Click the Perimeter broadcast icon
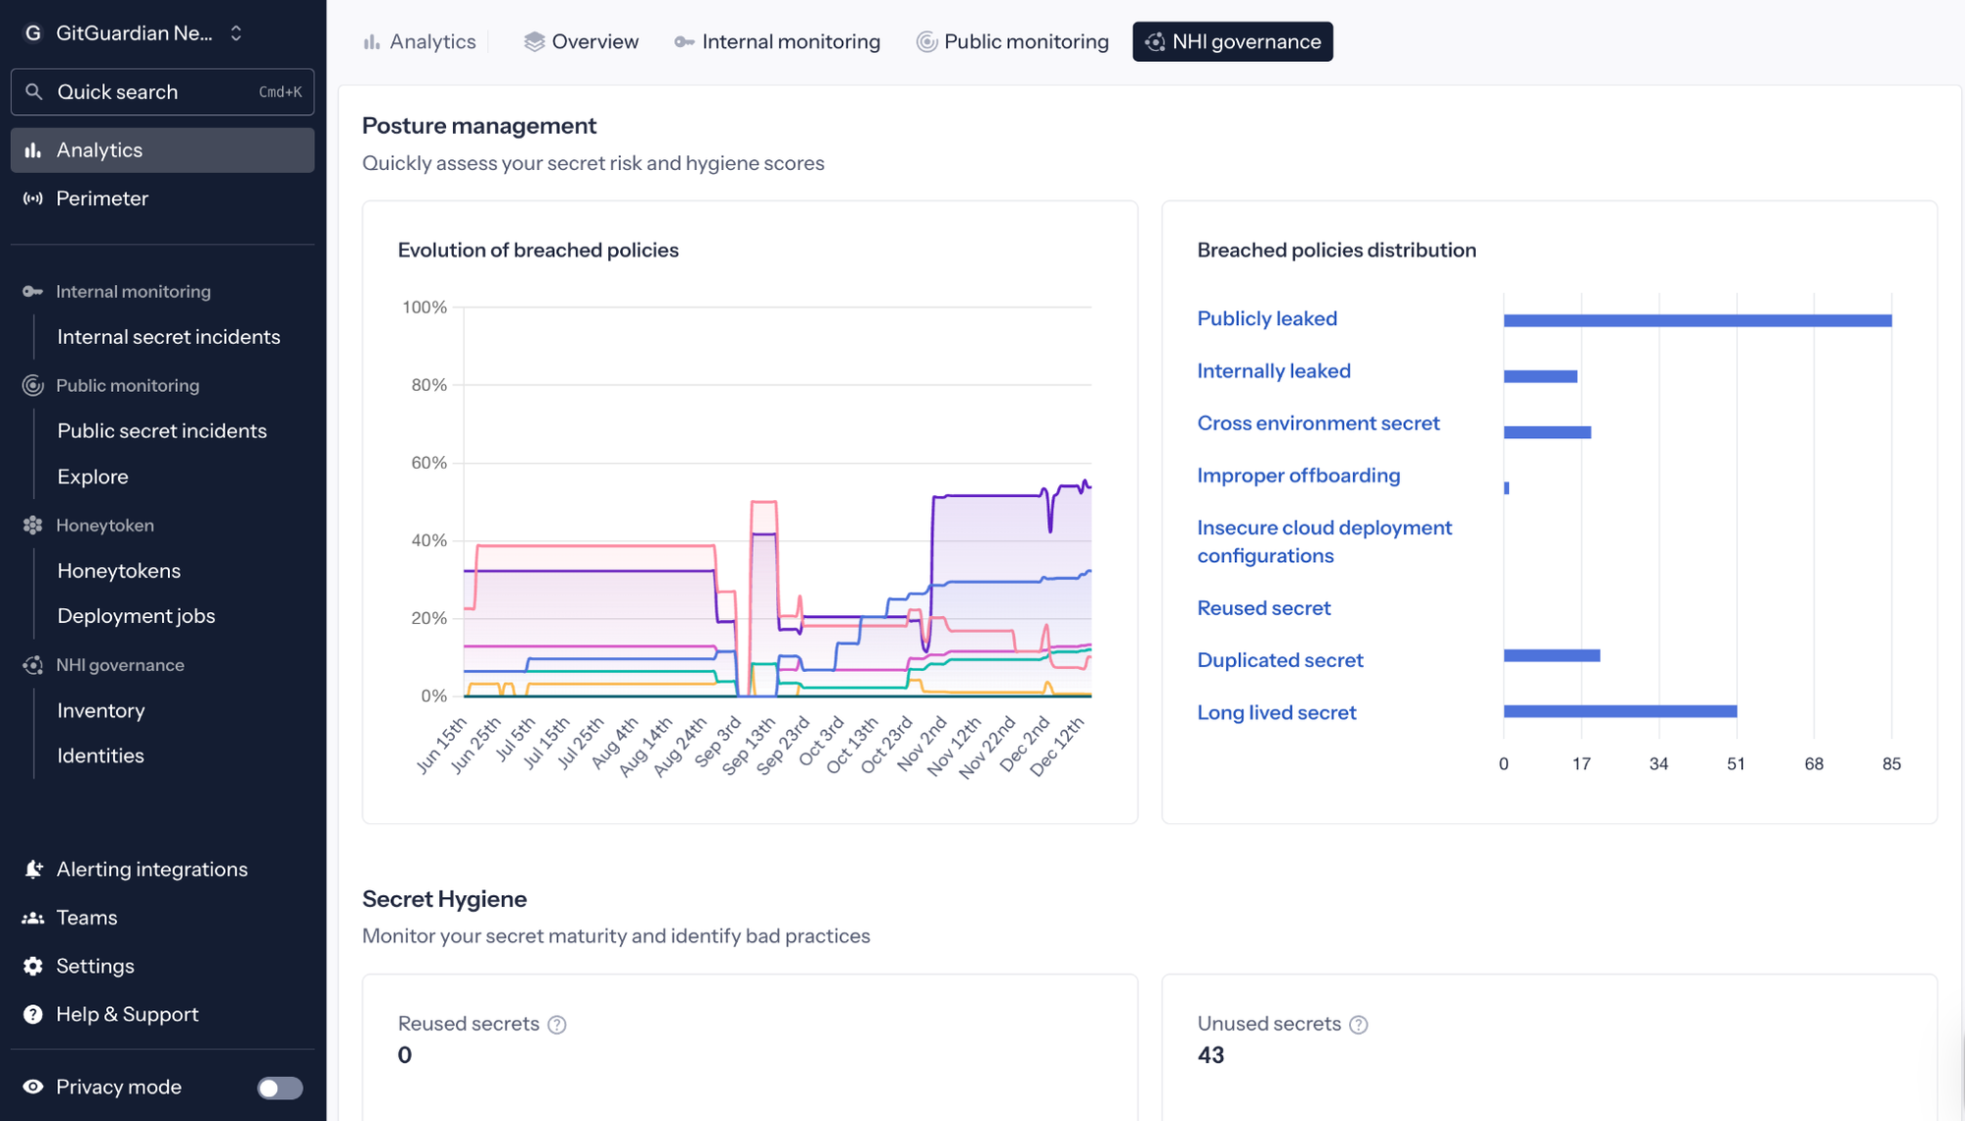 33,198
